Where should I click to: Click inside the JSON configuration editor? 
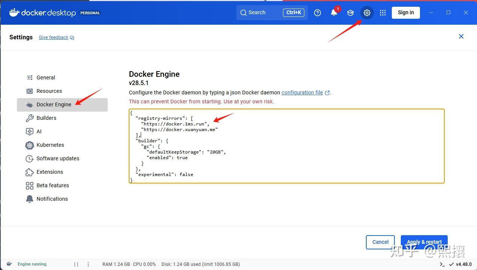click(285, 146)
